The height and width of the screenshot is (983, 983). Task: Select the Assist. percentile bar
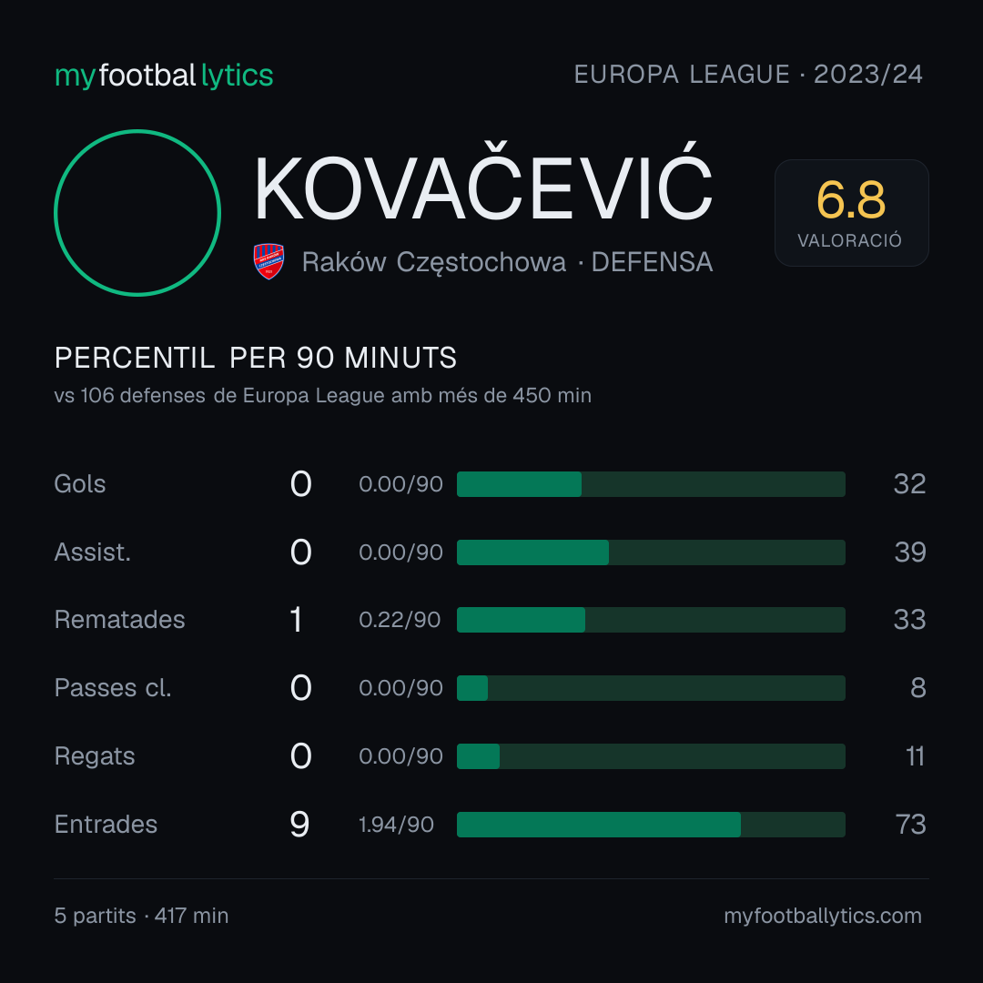point(651,552)
